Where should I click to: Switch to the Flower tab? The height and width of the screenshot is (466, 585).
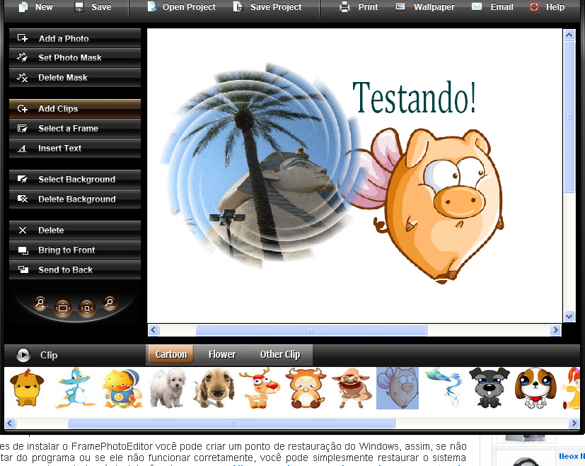tap(222, 354)
